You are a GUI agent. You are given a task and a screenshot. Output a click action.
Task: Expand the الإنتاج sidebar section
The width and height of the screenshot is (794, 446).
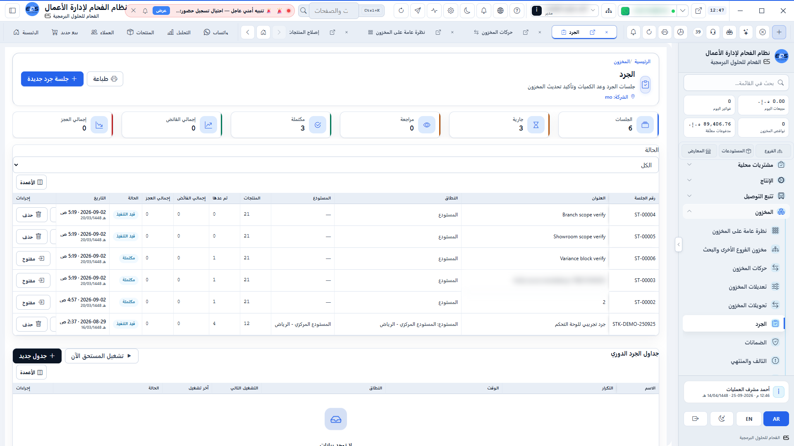736,180
